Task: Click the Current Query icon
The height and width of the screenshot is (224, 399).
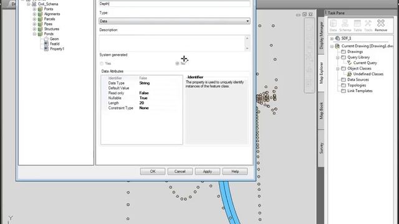Action: pos(349,63)
